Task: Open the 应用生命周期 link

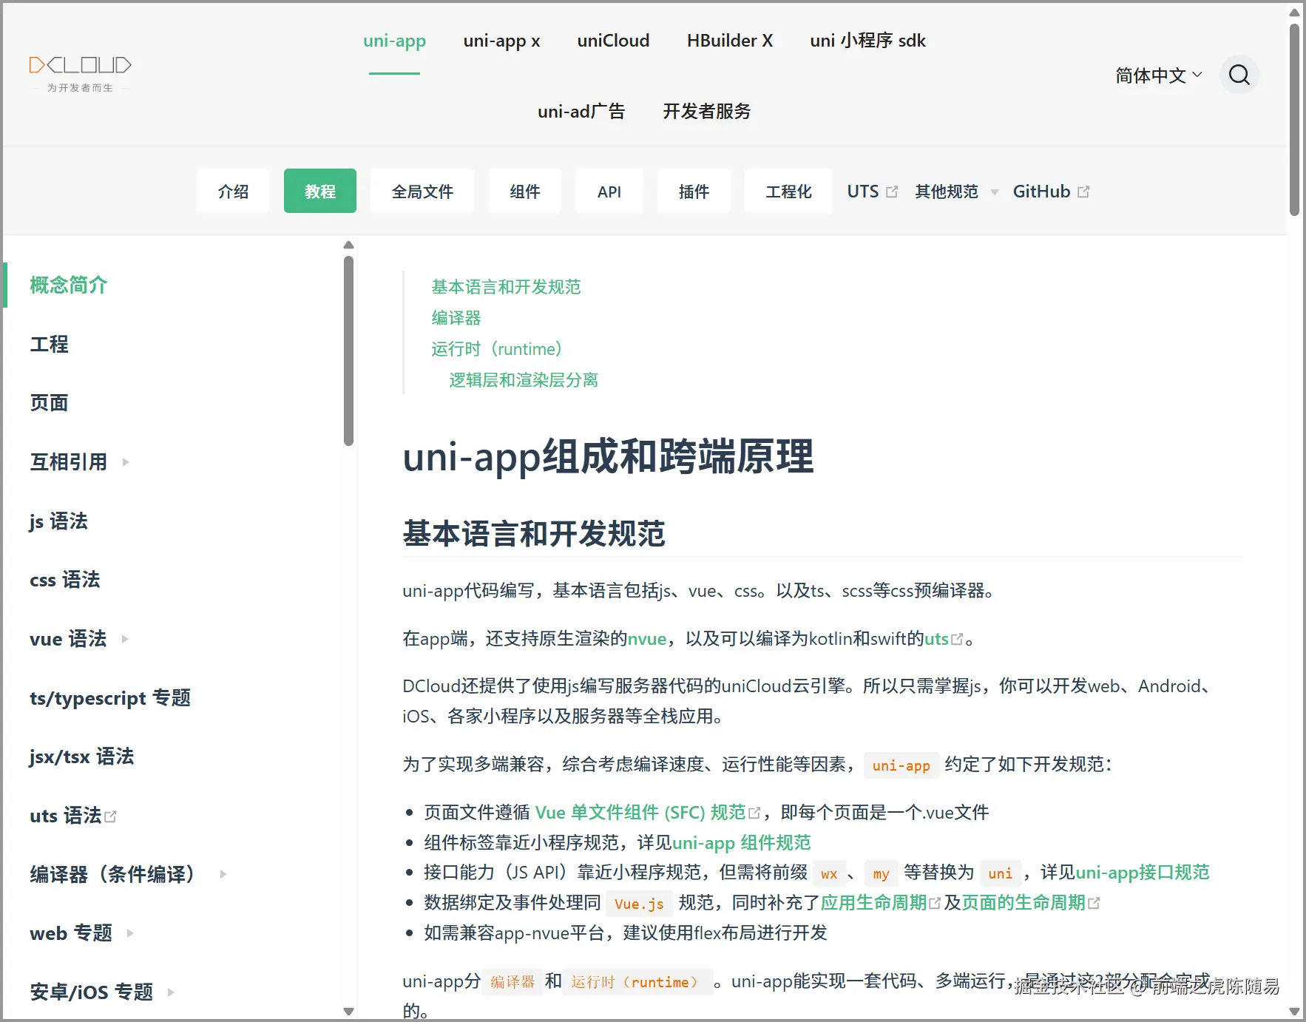Action: coord(873,903)
